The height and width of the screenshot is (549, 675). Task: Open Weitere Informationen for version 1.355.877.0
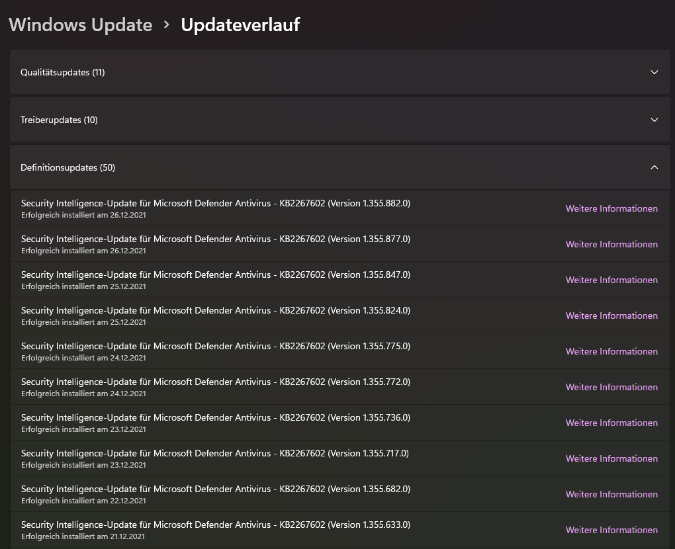coord(611,244)
